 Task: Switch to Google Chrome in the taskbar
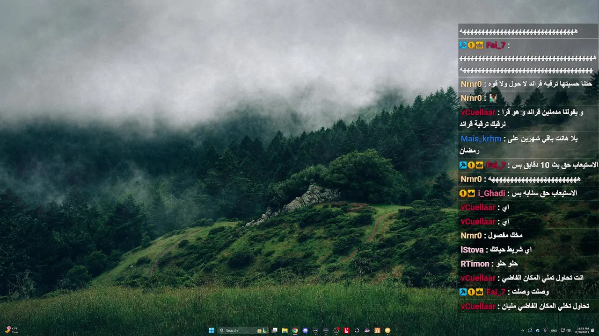click(295, 330)
